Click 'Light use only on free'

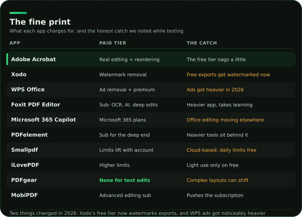click(x=213, y=165)
